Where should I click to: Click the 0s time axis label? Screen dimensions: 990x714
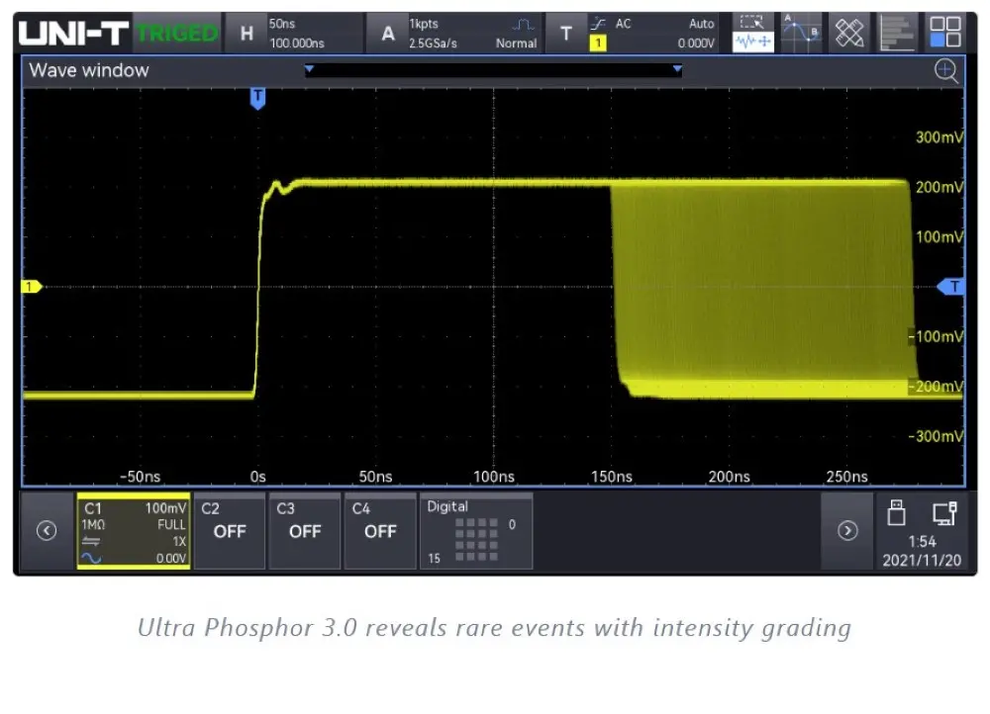point(257,477)
